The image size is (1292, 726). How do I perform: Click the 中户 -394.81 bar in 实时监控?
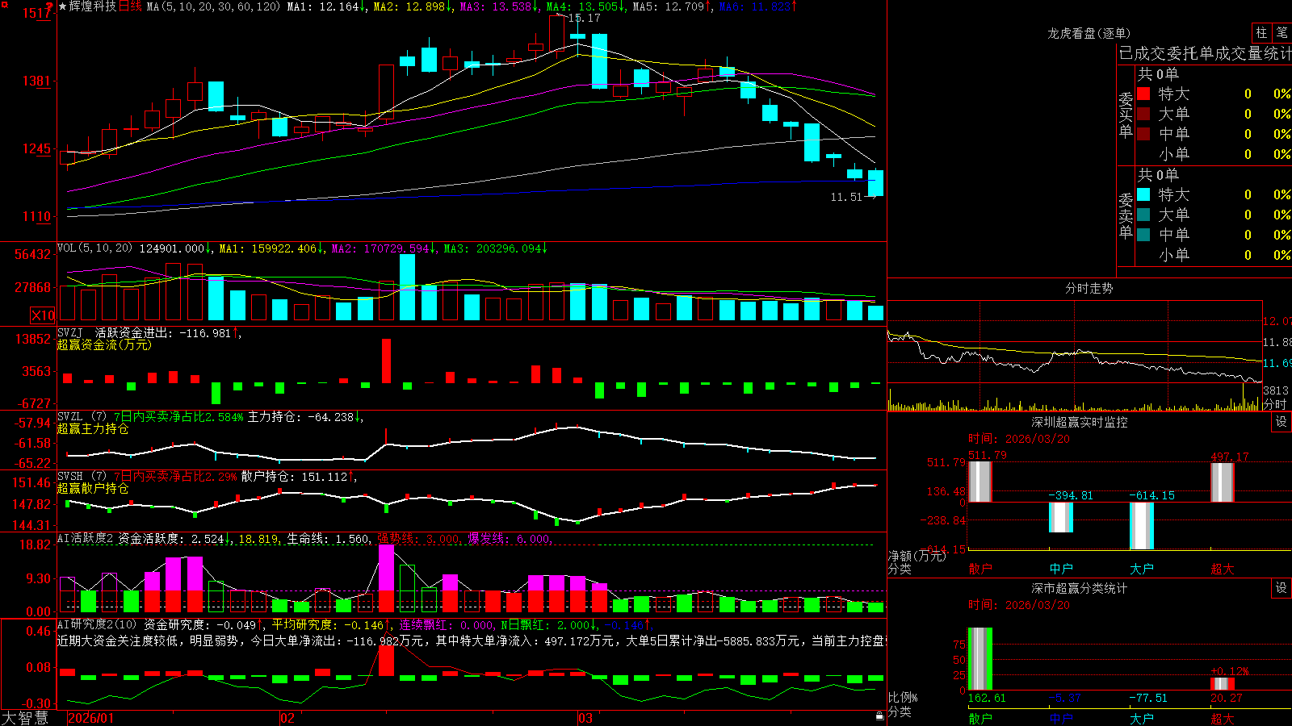pyautogui.click(x=1061, y=517)
